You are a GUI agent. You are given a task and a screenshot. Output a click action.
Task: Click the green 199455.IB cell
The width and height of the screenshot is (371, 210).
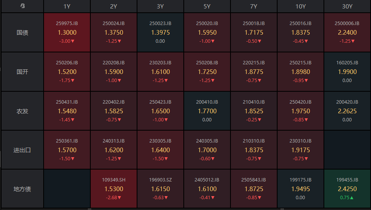[x=347, y=189]
